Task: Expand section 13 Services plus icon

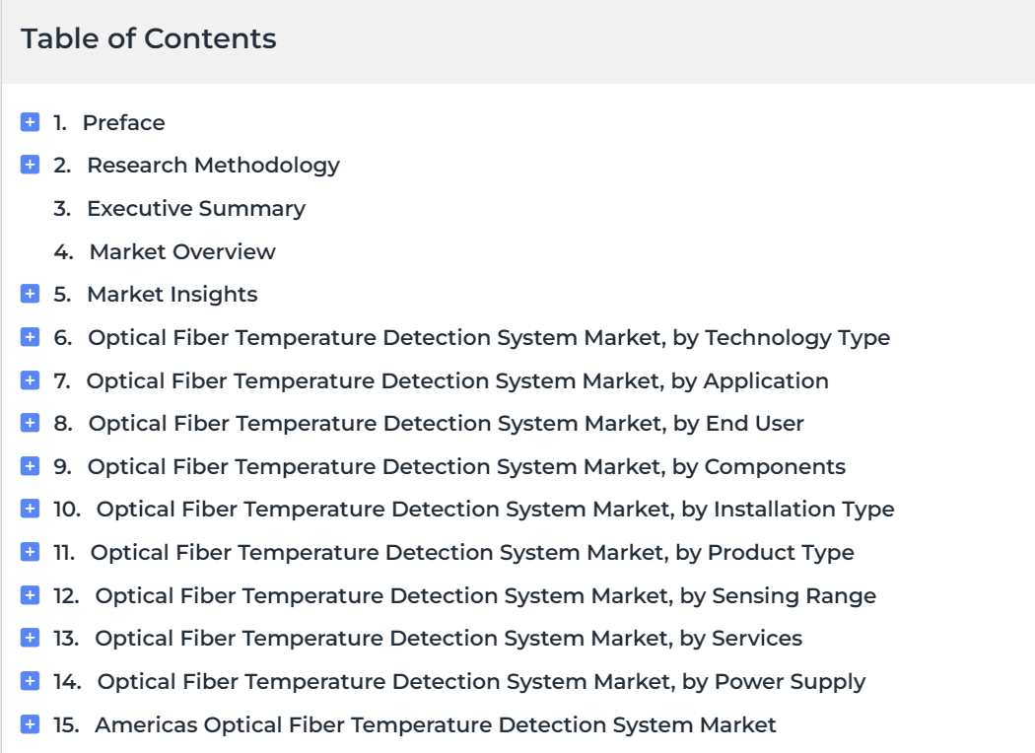Action: coord(30,638)
